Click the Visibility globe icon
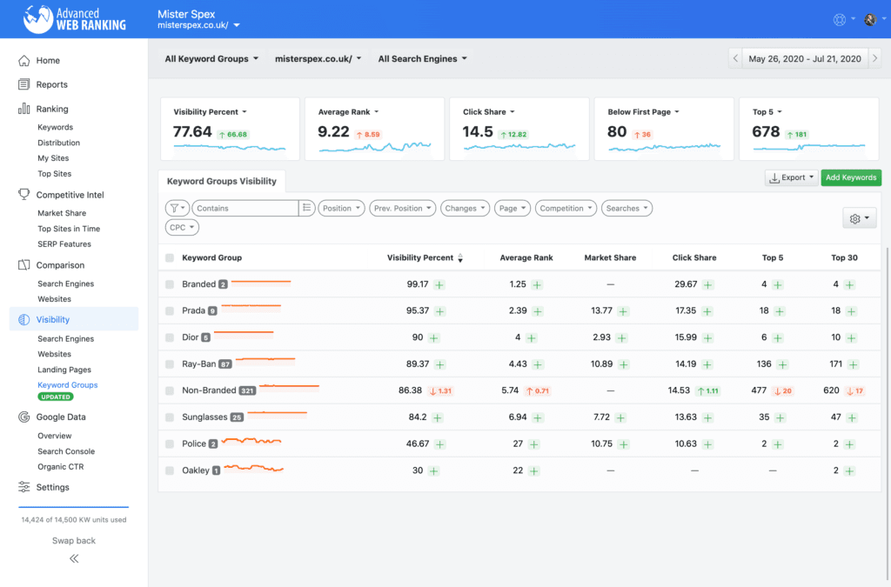 [x=23, y=320]
